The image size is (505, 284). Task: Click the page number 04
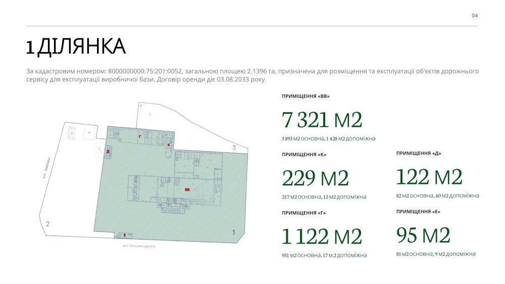[475, 16]
